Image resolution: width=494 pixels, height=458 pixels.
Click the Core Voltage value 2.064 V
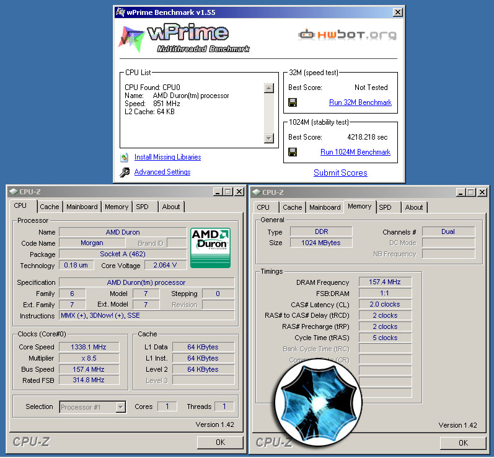click(x=165, y=265)
